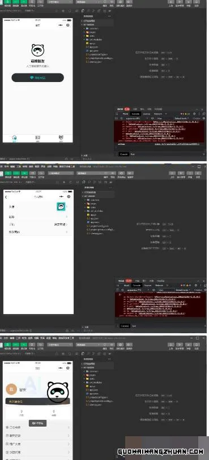Viewport: 209px width, 460px height.
Task: Click avatar thumbnail in middle simulator profile page
Action: point(61,207)
